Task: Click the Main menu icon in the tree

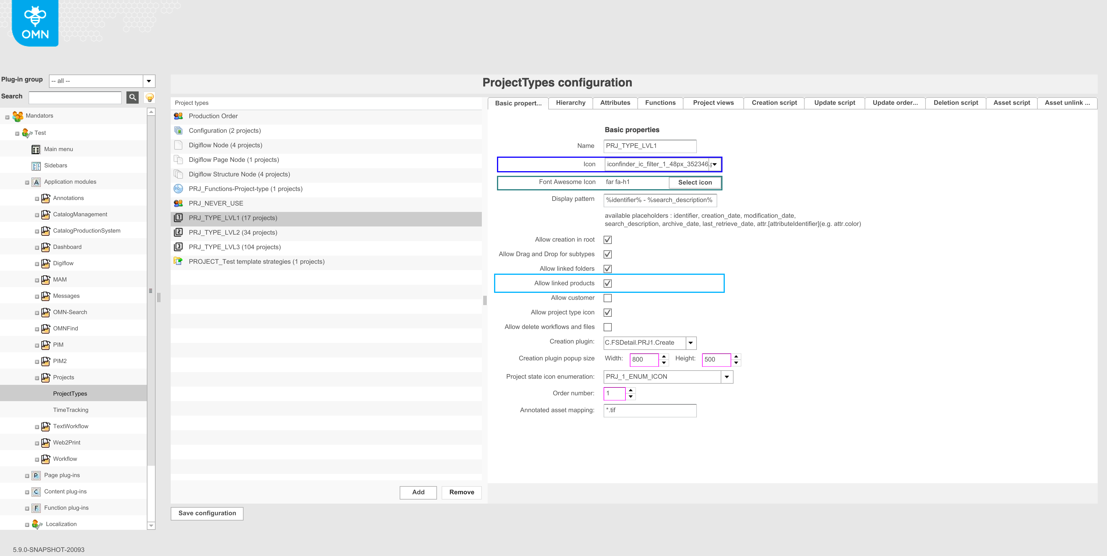Action: click(36, 149)
